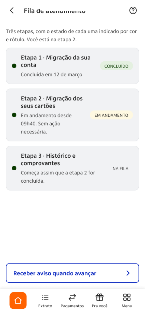145x314 pixels.
Task: Open the Extrato list icon
Action: tap(45, 297)
